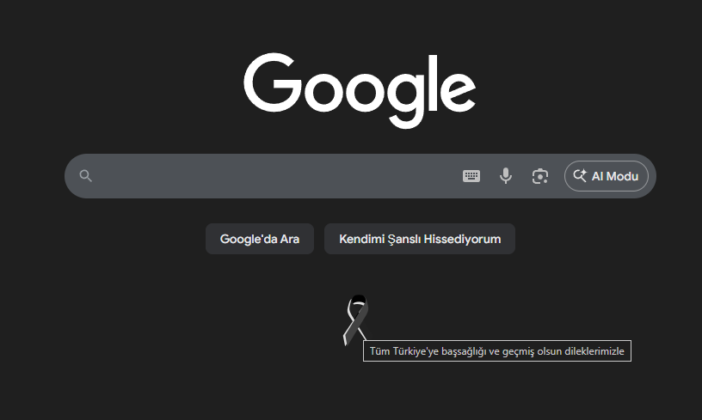Click the black mourning ribbon icon
The image size is (702, 420).
click(356, 320)
